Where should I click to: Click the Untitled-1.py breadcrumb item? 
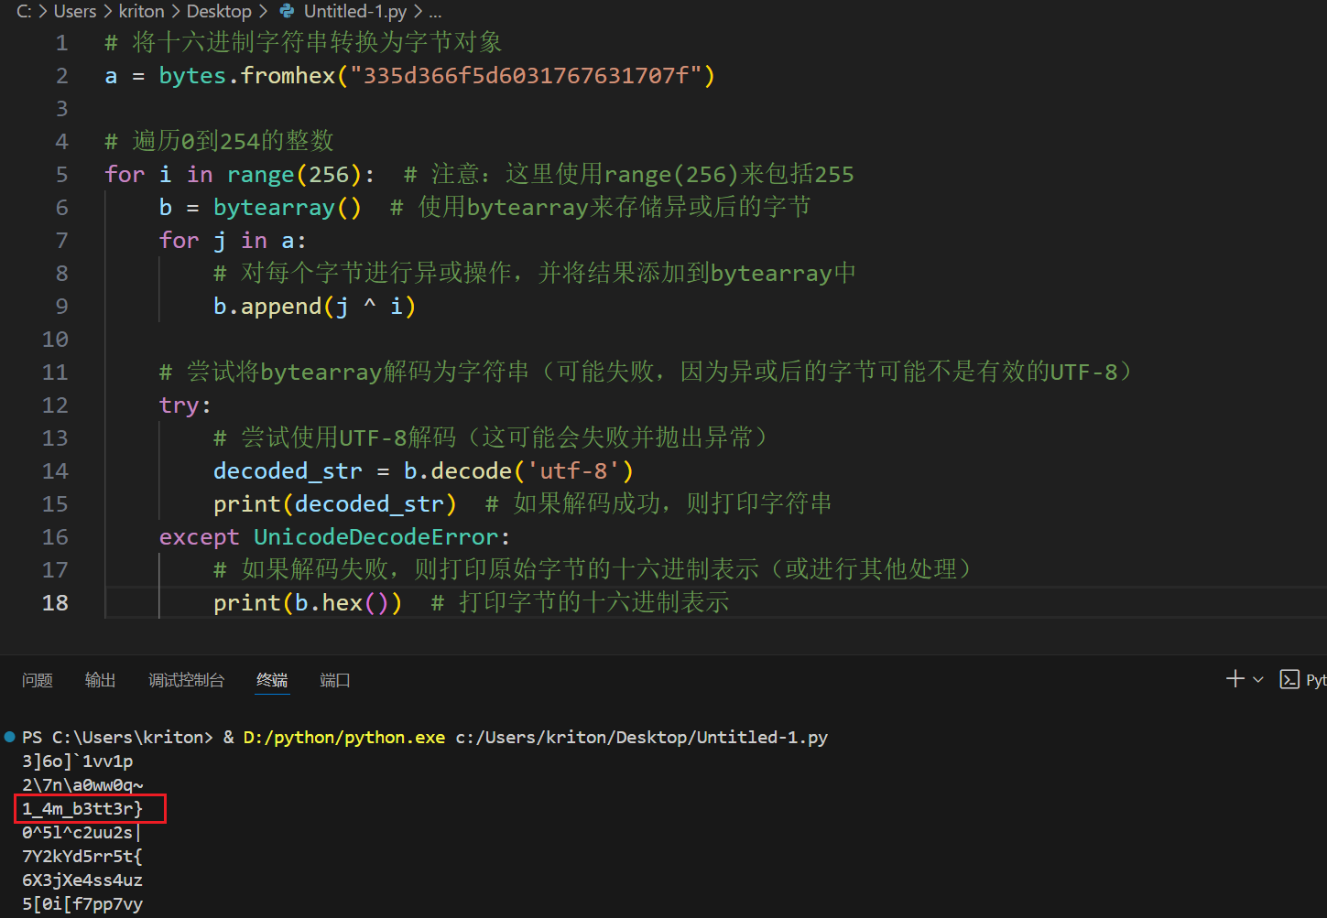(355, 12)
